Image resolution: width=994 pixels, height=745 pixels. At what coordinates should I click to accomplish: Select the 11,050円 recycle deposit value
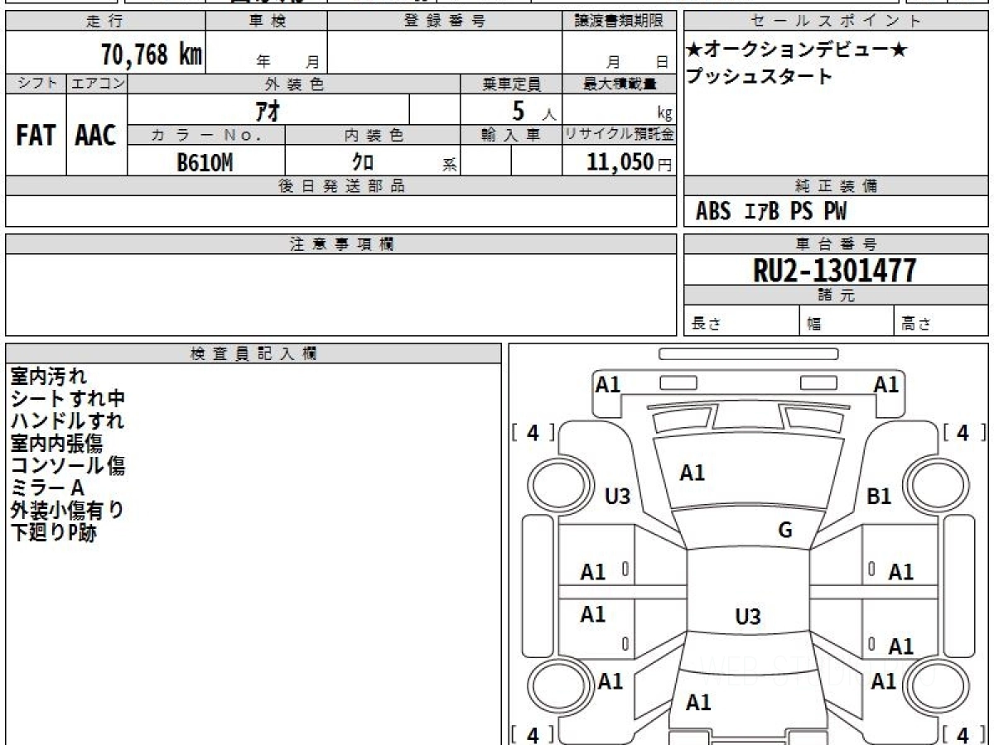click(630, 161)
